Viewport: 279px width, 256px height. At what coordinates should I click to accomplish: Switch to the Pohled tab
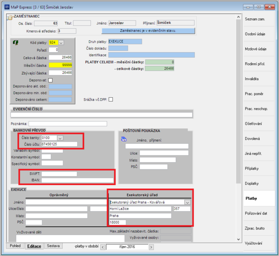pos(15,246)
